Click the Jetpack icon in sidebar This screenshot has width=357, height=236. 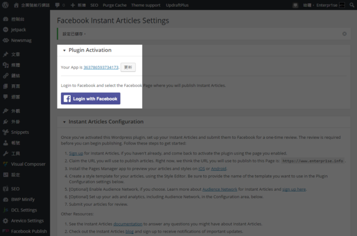(6, 30)
